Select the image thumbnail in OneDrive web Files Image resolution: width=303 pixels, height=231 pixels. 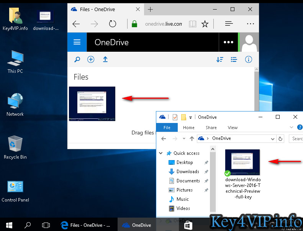[92, 104]
